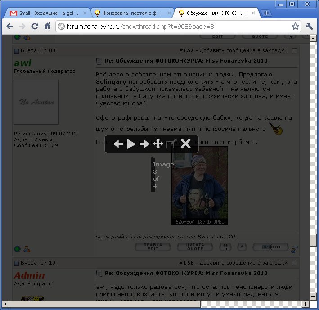Click the post title icon of #157
Viewport: 319px width, 310px height.
point(99,61)
